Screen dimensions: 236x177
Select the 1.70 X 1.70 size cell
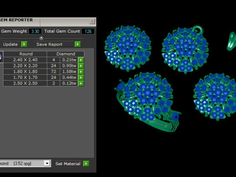25,77
